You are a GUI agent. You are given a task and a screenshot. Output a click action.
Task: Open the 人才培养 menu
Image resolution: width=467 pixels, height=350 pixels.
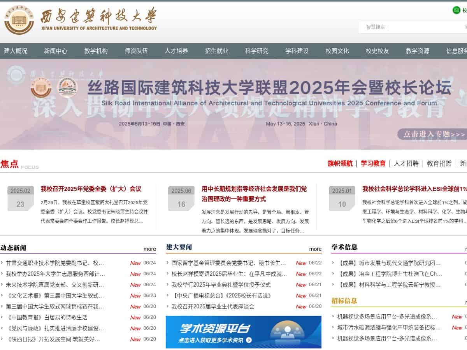(176, 51)
